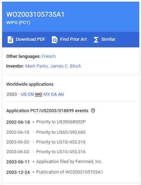Click the Find Prior Art magnifier icon

click(54, 40)
